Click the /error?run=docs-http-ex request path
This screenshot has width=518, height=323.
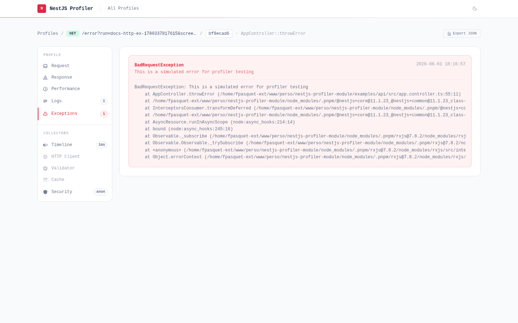tap(139, 33)
